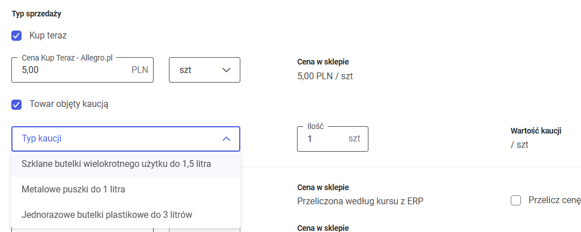Click szt suffix inside Ilość field
Screen dimensions: 581x232
point(354,139)
